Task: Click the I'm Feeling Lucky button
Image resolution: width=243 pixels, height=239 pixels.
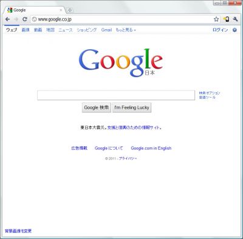Action: (x=132, y=107)
